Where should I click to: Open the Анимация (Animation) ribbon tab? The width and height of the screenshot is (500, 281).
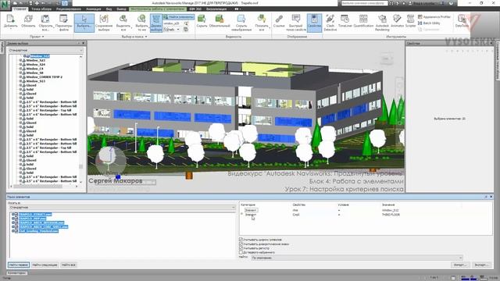94,9
